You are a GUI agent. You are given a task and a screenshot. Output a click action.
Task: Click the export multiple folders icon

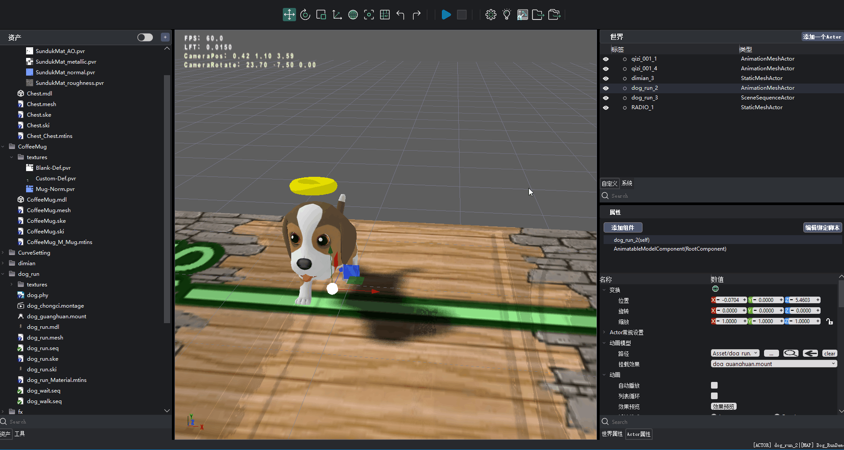pos(554,15)
